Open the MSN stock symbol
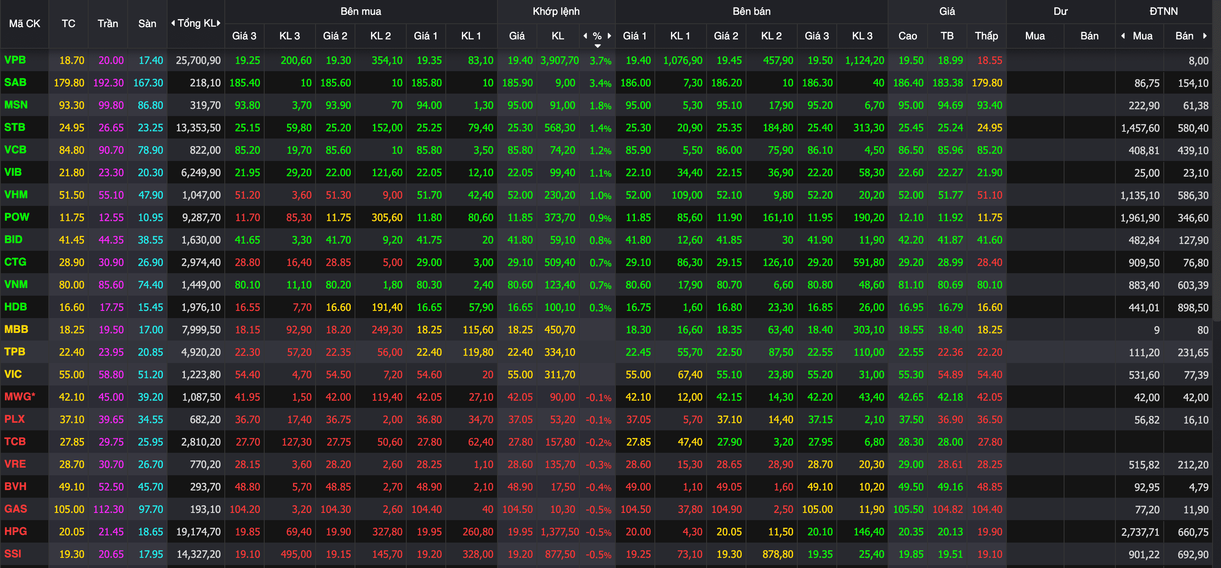Image resolution: width=1221 pixels, height=568 pixels. click(x=16, y=105)
